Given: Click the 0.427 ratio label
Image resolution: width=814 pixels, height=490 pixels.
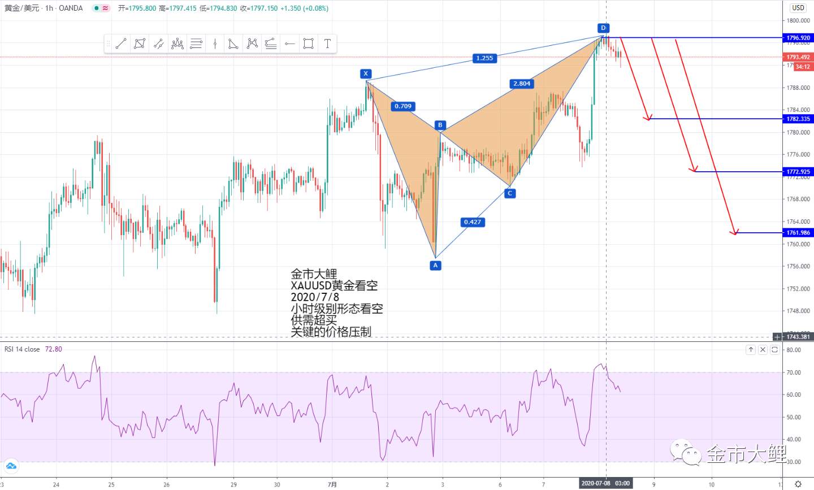Looking at the screenshot, I should [x=473, y=222].
